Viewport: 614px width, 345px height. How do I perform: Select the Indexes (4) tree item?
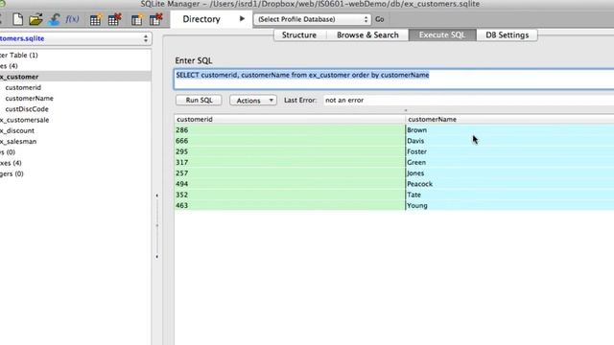(11, 163)
